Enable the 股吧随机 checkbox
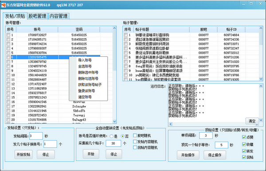 click(135, 136)
